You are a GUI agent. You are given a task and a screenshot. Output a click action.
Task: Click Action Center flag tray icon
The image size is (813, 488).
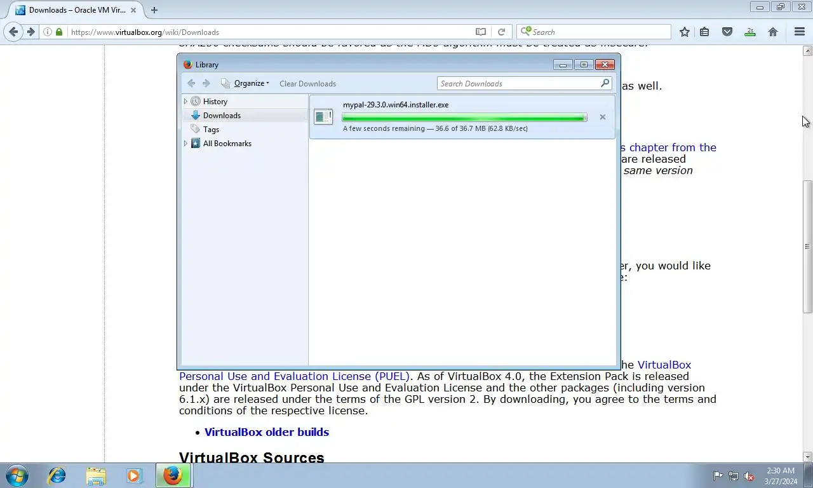[x=718, y=476]
